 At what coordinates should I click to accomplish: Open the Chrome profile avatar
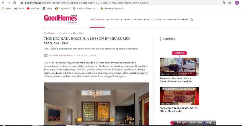point(237,3)
